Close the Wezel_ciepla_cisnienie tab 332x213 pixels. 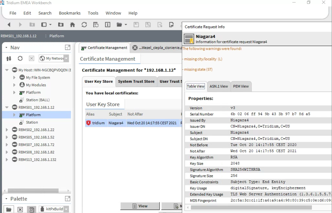135,48
